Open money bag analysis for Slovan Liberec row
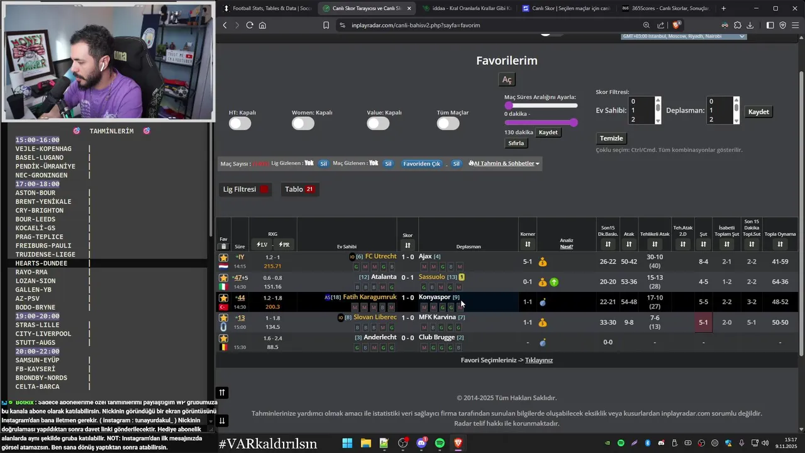Image resolution: width=805 pixels, height=453 pixels. click(x=543, y=322)
